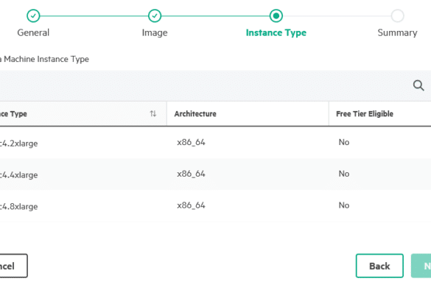Choose the c4.8xlarge instance row
The width and height of the screenshot is (431, 287).
pos(215,206)
